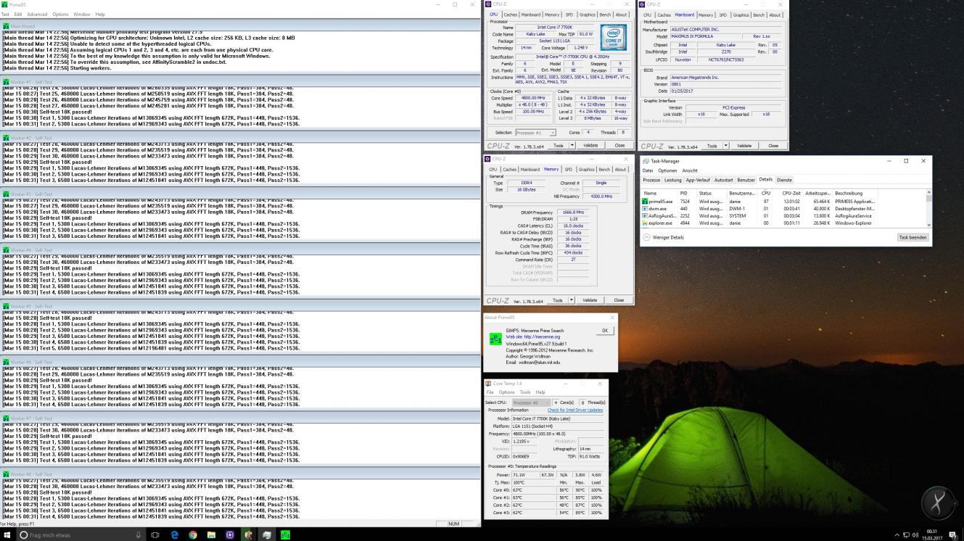Screen dimensions: 964x541
Task: Click the Task-Manager title bar icon
Action: tap(646, 161)
